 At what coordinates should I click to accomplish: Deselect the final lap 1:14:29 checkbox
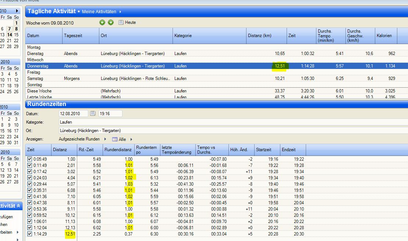[29, 234]
